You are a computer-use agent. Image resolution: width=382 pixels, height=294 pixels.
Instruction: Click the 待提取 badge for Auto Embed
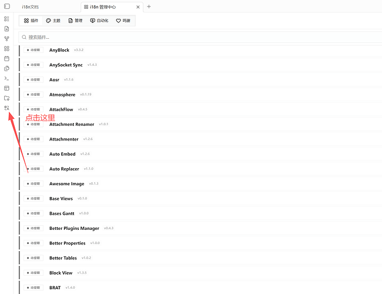click(33, 154)
